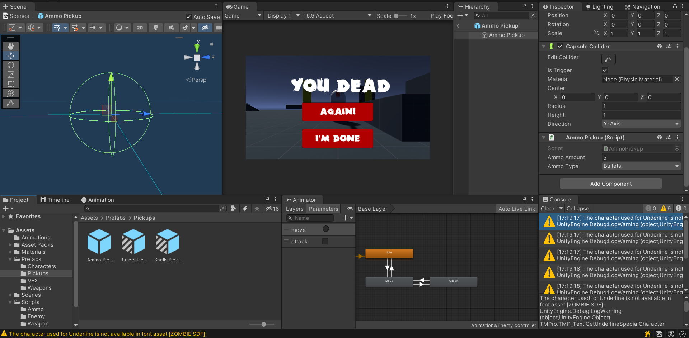This screenshot has width=689, height=338.
Task: Click the Ammo Amount input field
Action: (641, 157)
